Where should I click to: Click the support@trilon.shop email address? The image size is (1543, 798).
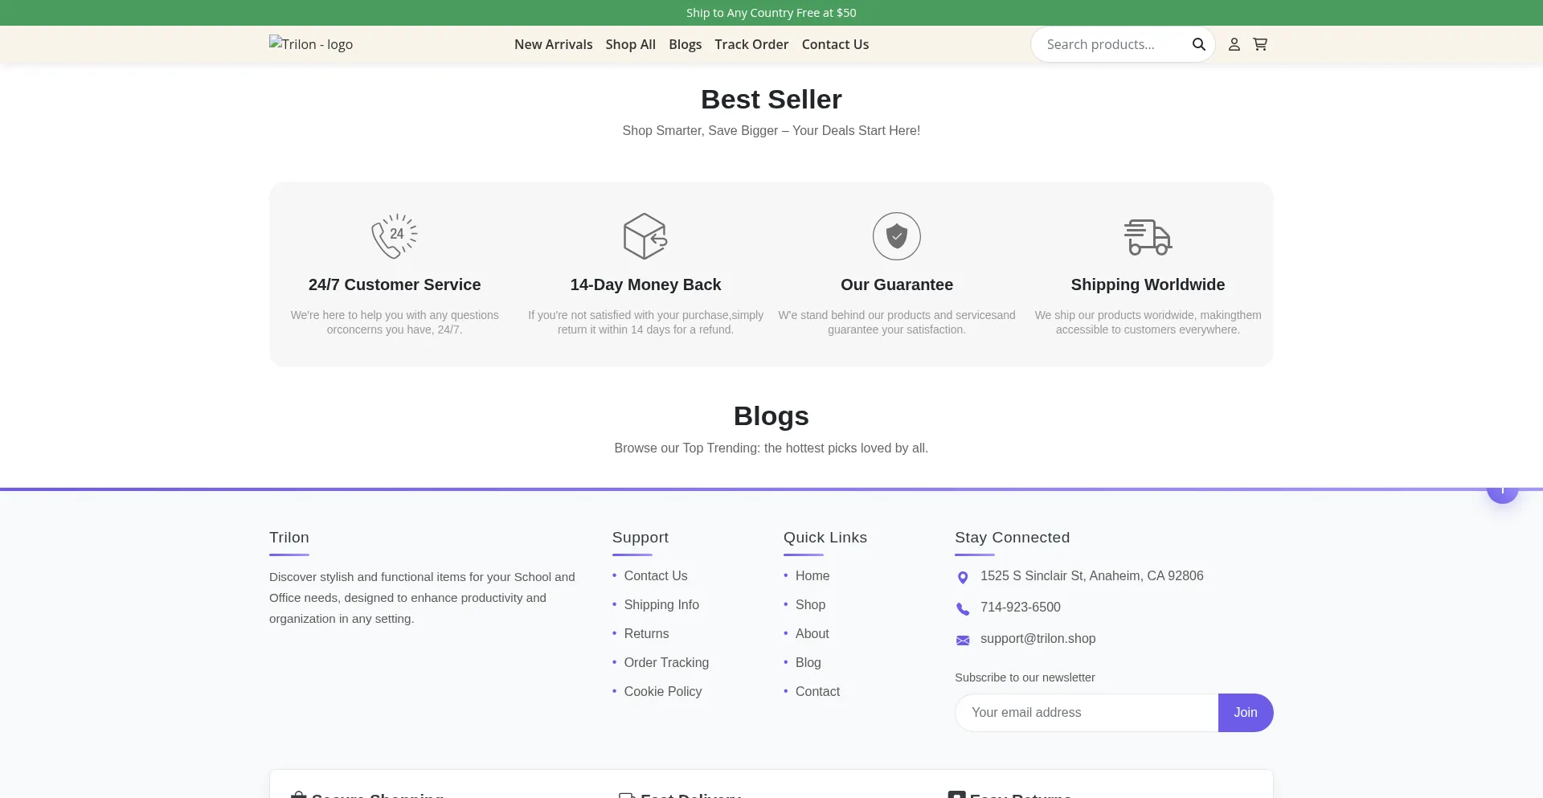tap(1038, 638)
